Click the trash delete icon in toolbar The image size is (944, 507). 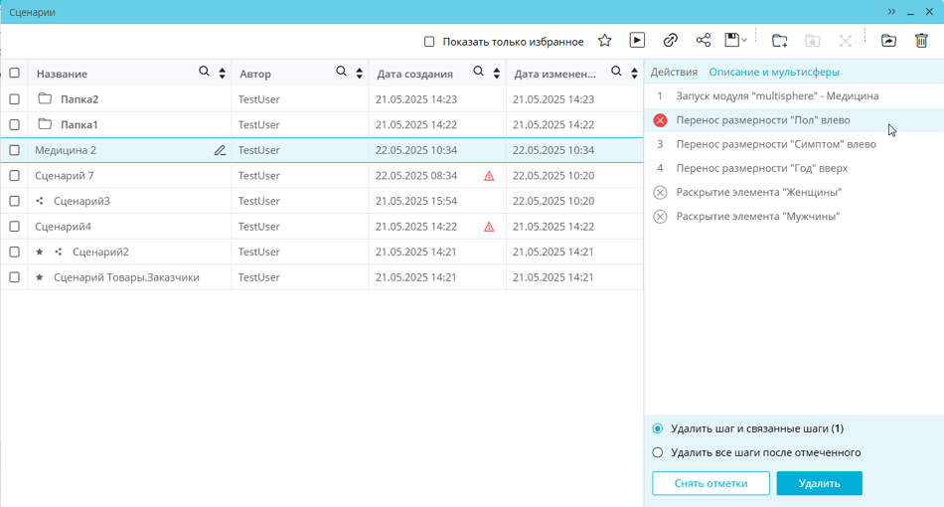[x=921, y=41]
